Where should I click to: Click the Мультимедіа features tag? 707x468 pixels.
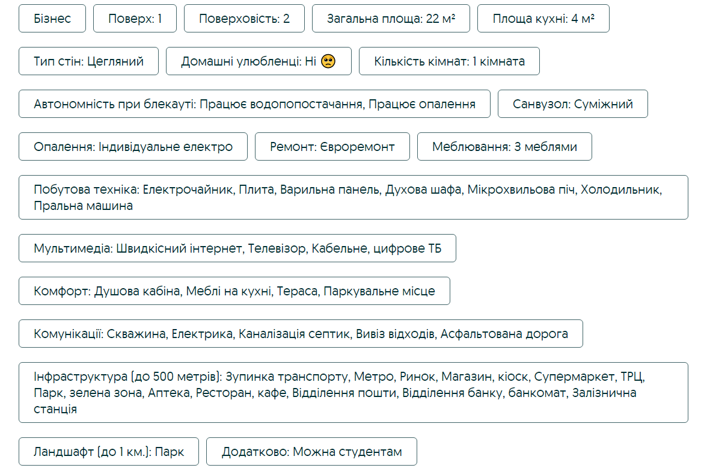[237, 248]
